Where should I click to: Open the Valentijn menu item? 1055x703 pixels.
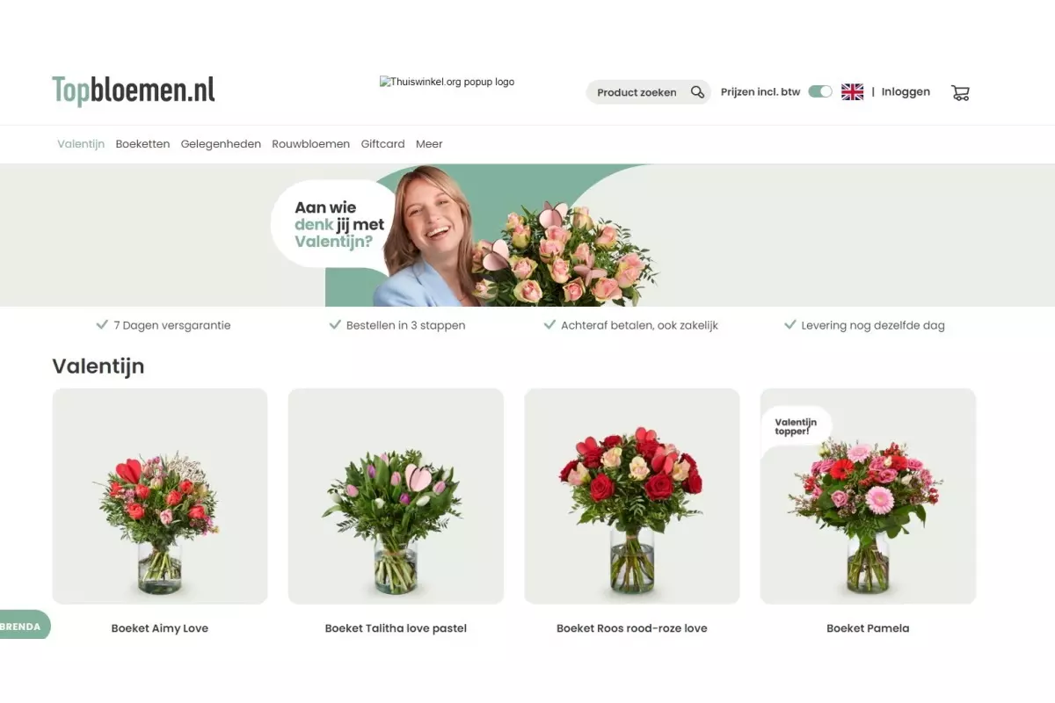point(81,144)
